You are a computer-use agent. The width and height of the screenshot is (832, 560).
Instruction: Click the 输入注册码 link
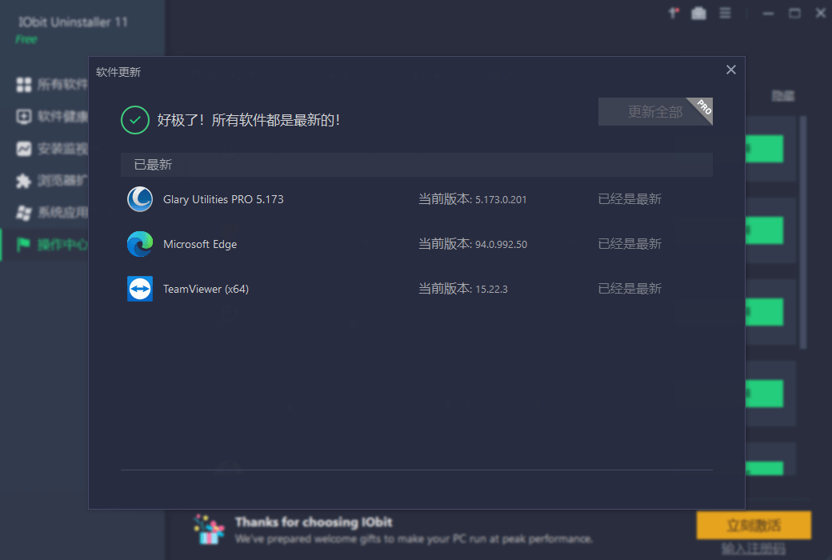754,549
